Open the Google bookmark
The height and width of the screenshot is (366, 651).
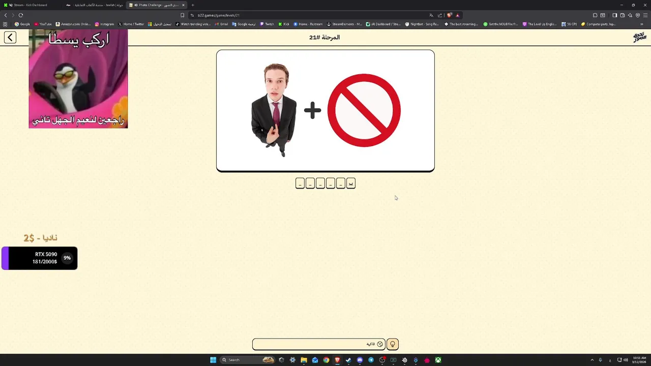(22, 24)
